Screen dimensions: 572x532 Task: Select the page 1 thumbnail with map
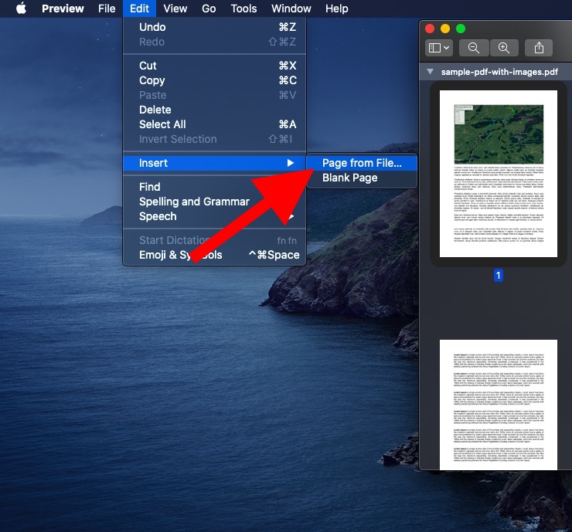tap(499, 174)
